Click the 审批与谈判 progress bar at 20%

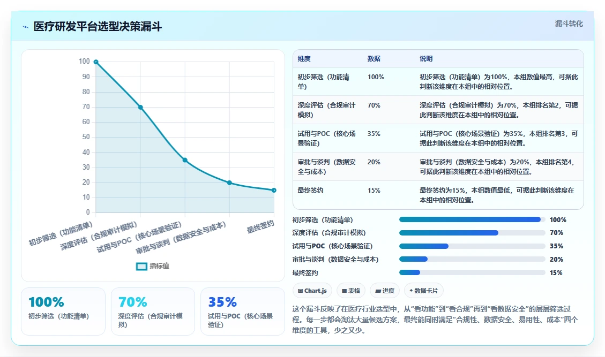(472, 259)
